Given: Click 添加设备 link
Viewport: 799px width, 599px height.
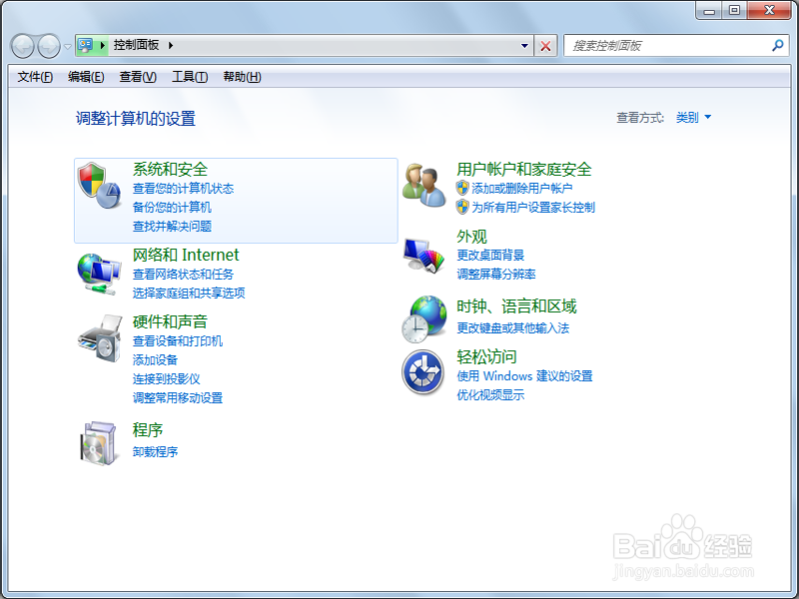Looking at the screenshot, I should pyautogui.click(x=155, y=360).
